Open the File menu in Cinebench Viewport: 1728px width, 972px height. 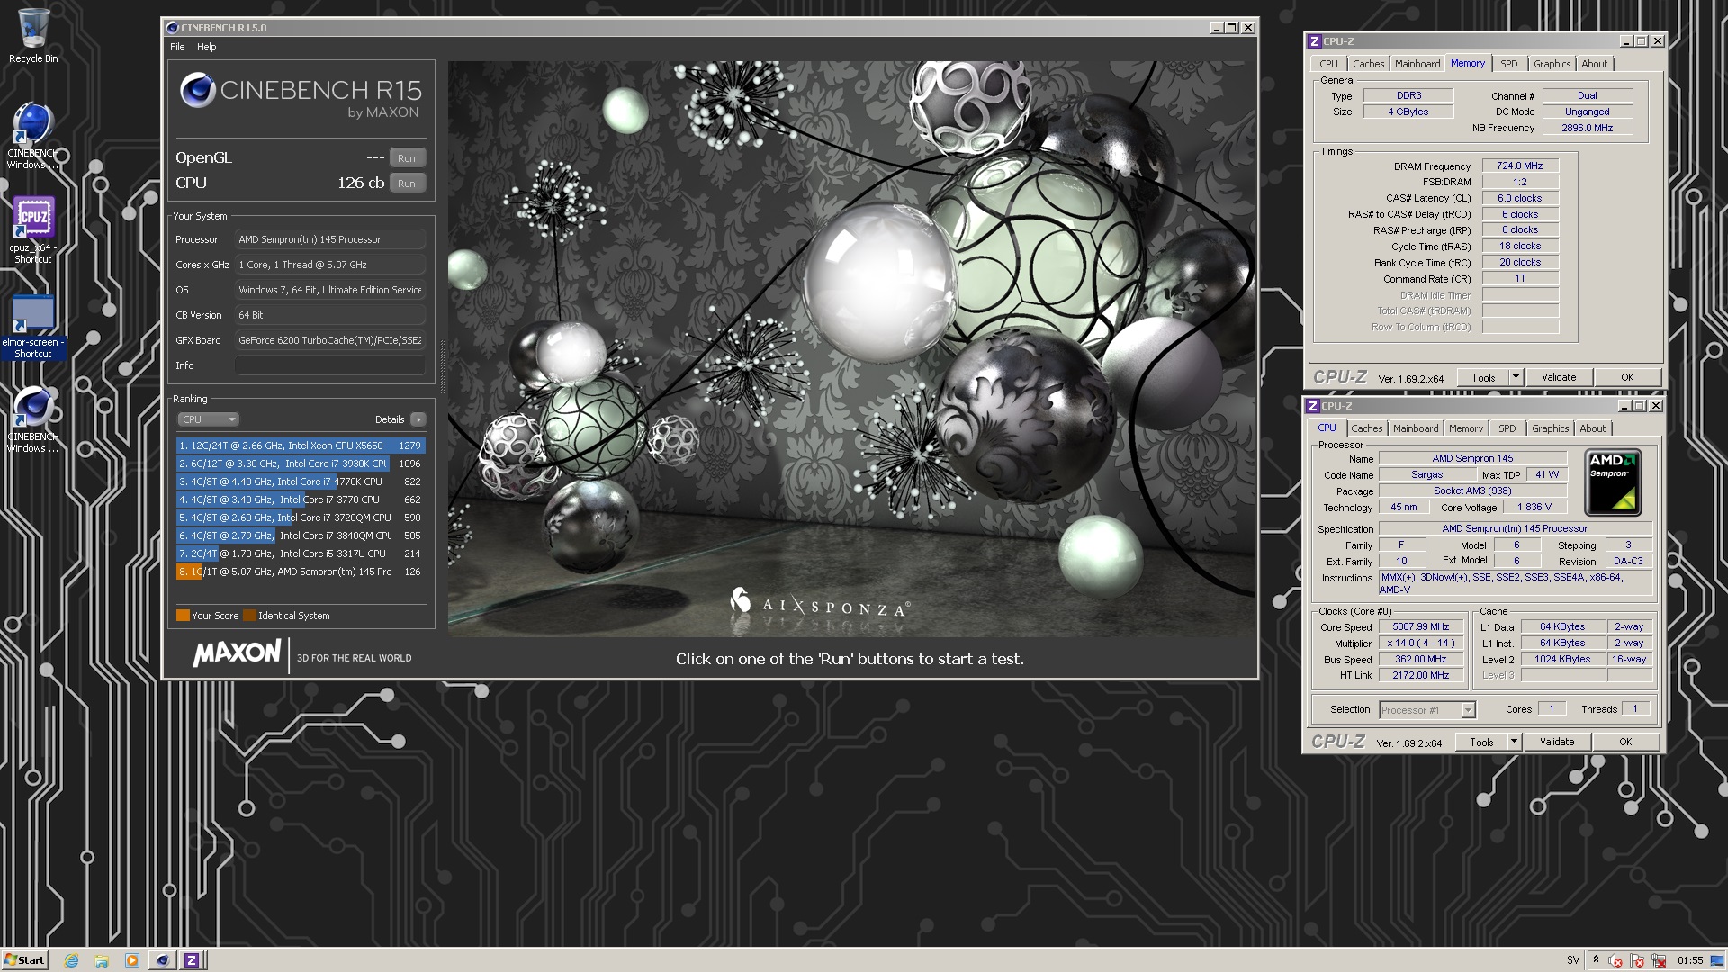(177, 47)
